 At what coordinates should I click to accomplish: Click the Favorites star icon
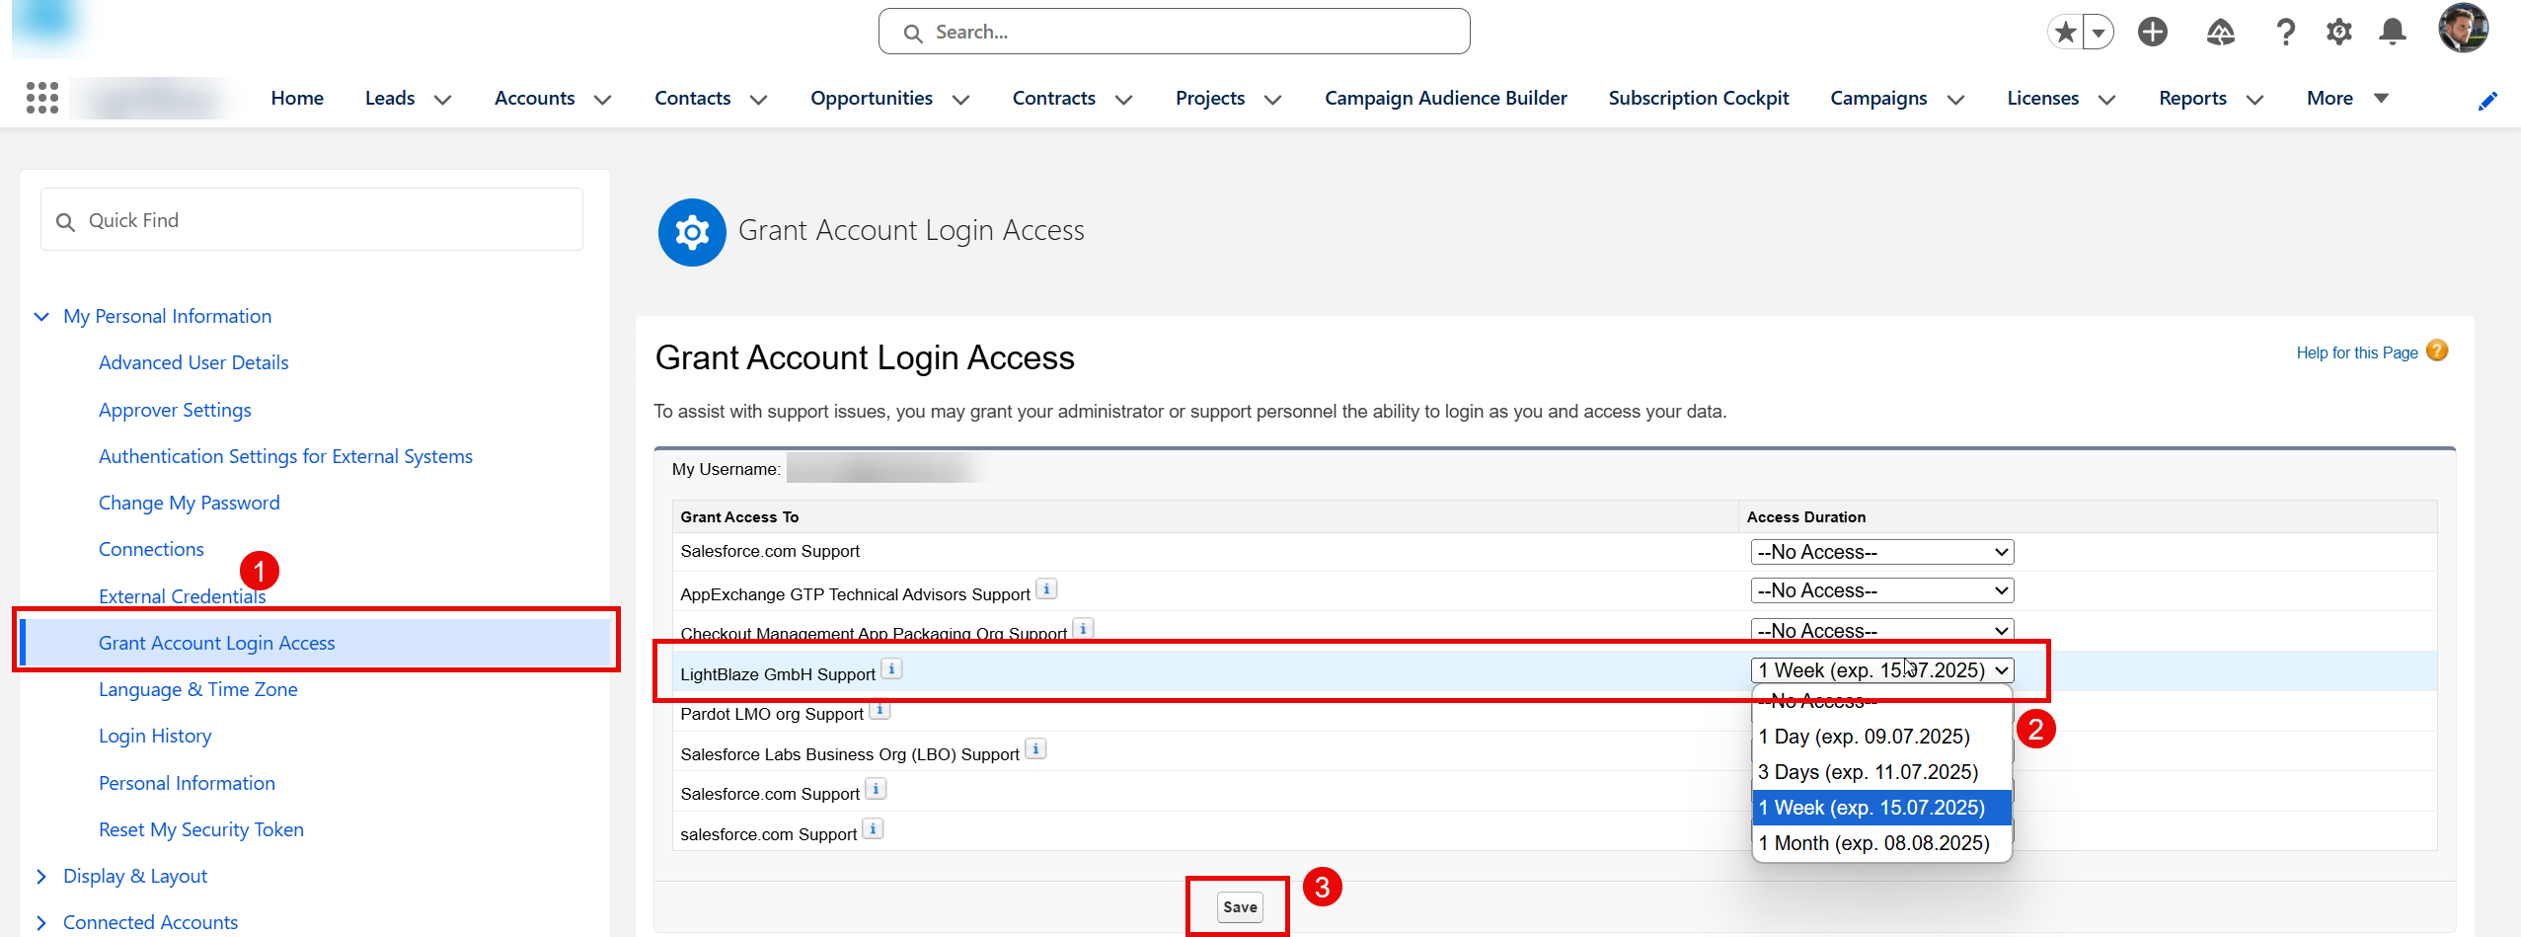[x=2065, y=33]
